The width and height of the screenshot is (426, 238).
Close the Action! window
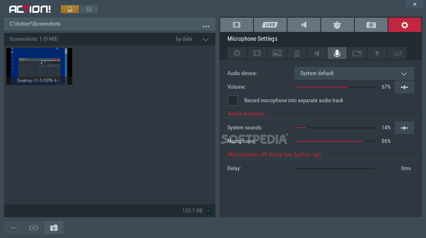point(415,4)
